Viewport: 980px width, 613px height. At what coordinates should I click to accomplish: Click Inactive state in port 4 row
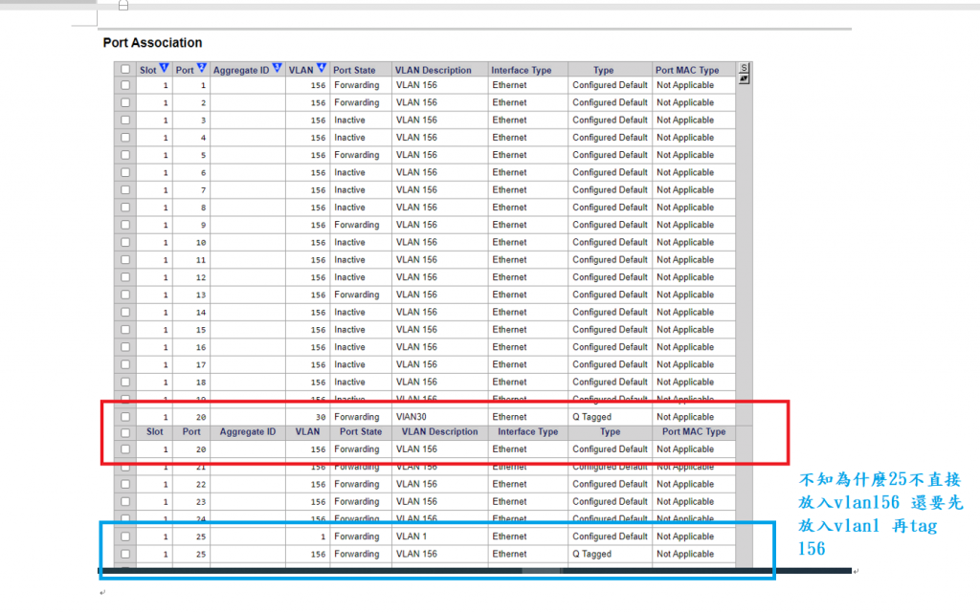click(x=349, y=138)
